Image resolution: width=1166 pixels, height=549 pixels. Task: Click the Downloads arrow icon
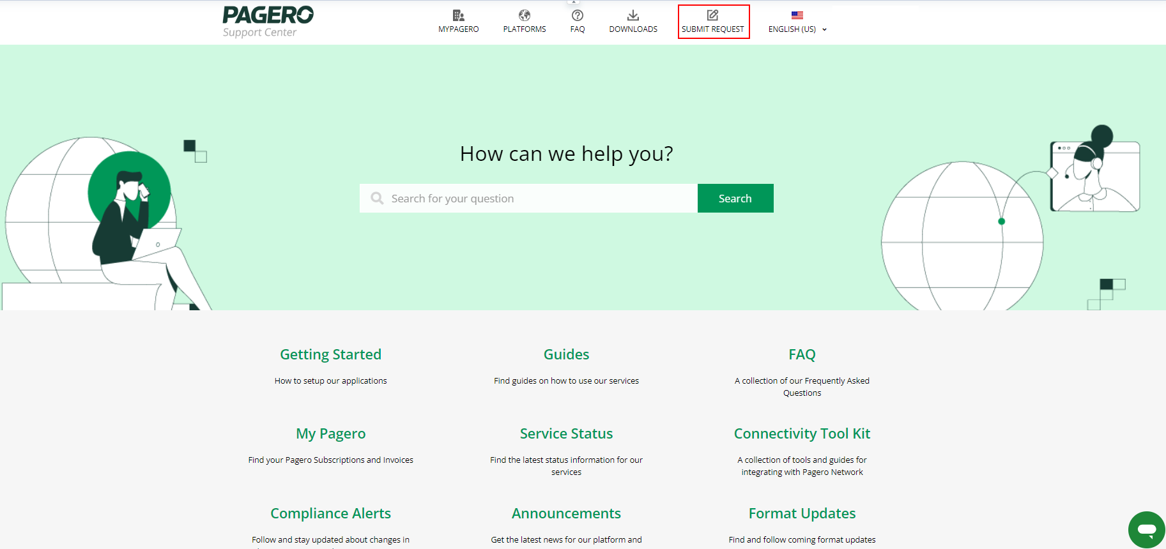(633, 15)
